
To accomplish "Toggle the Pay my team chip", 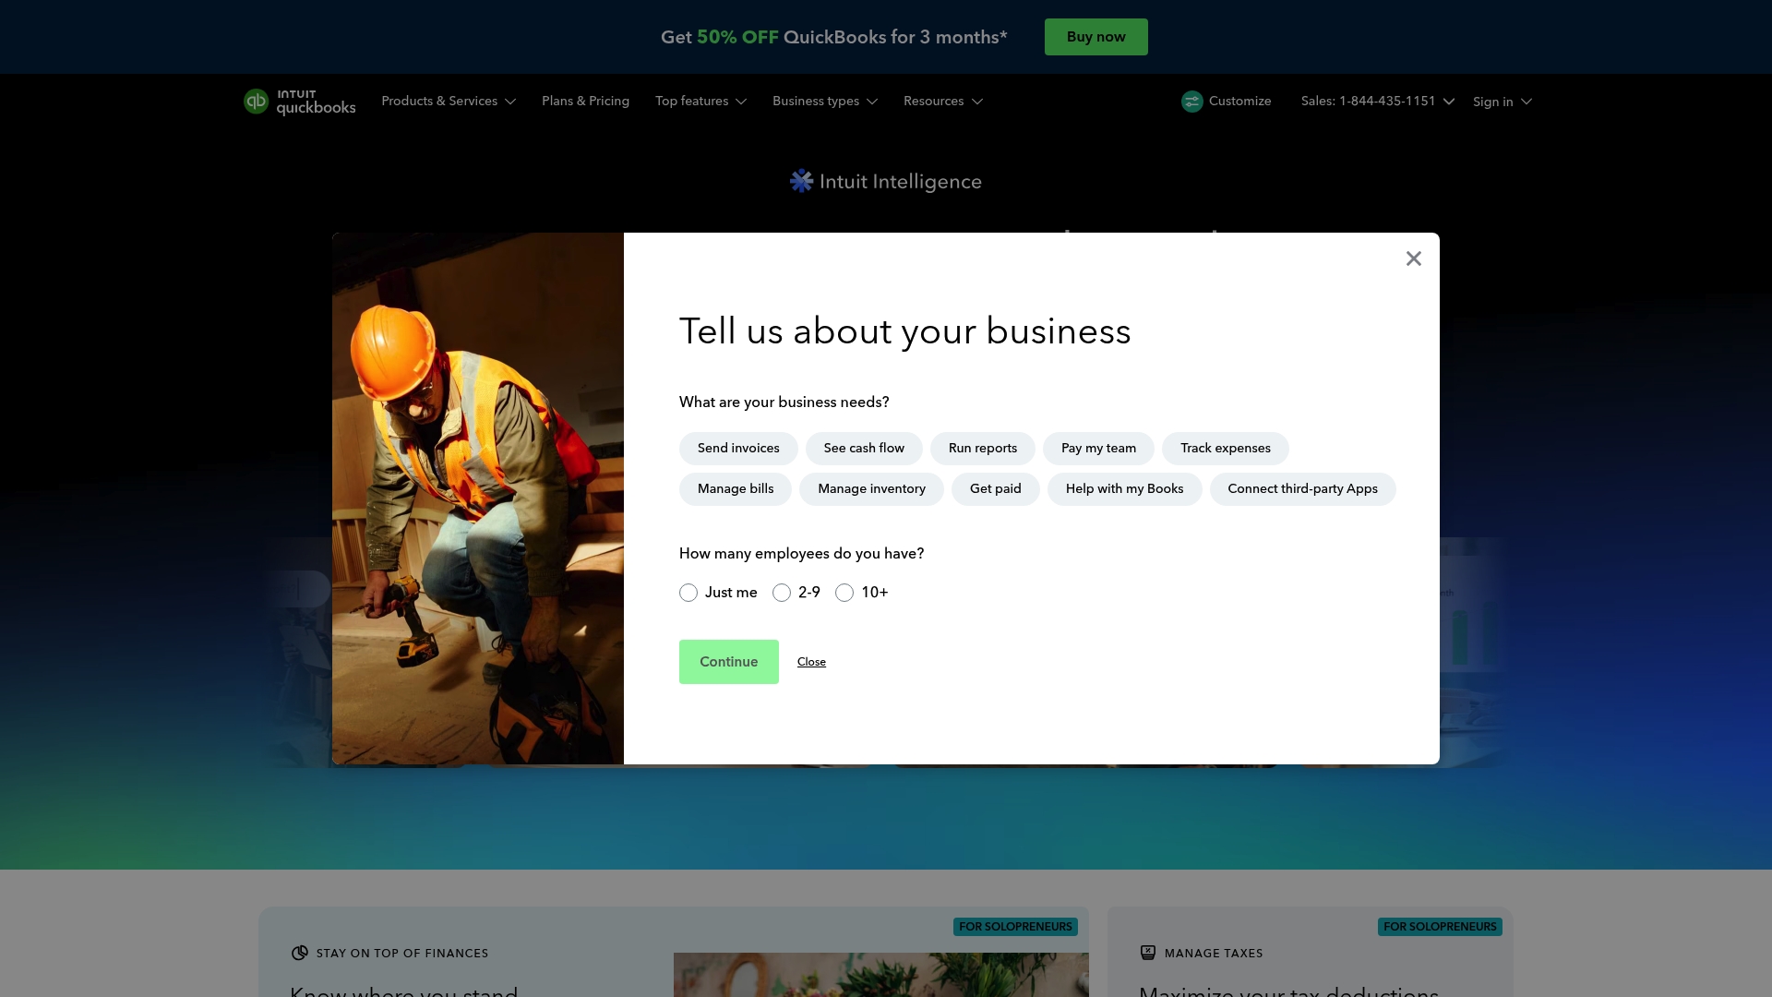I will point(1098,449).
